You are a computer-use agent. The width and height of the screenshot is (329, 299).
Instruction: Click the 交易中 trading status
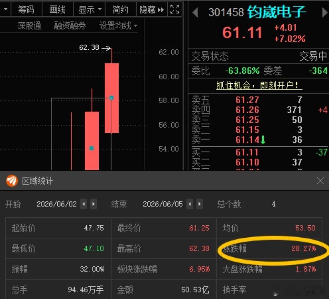point(313,56)
